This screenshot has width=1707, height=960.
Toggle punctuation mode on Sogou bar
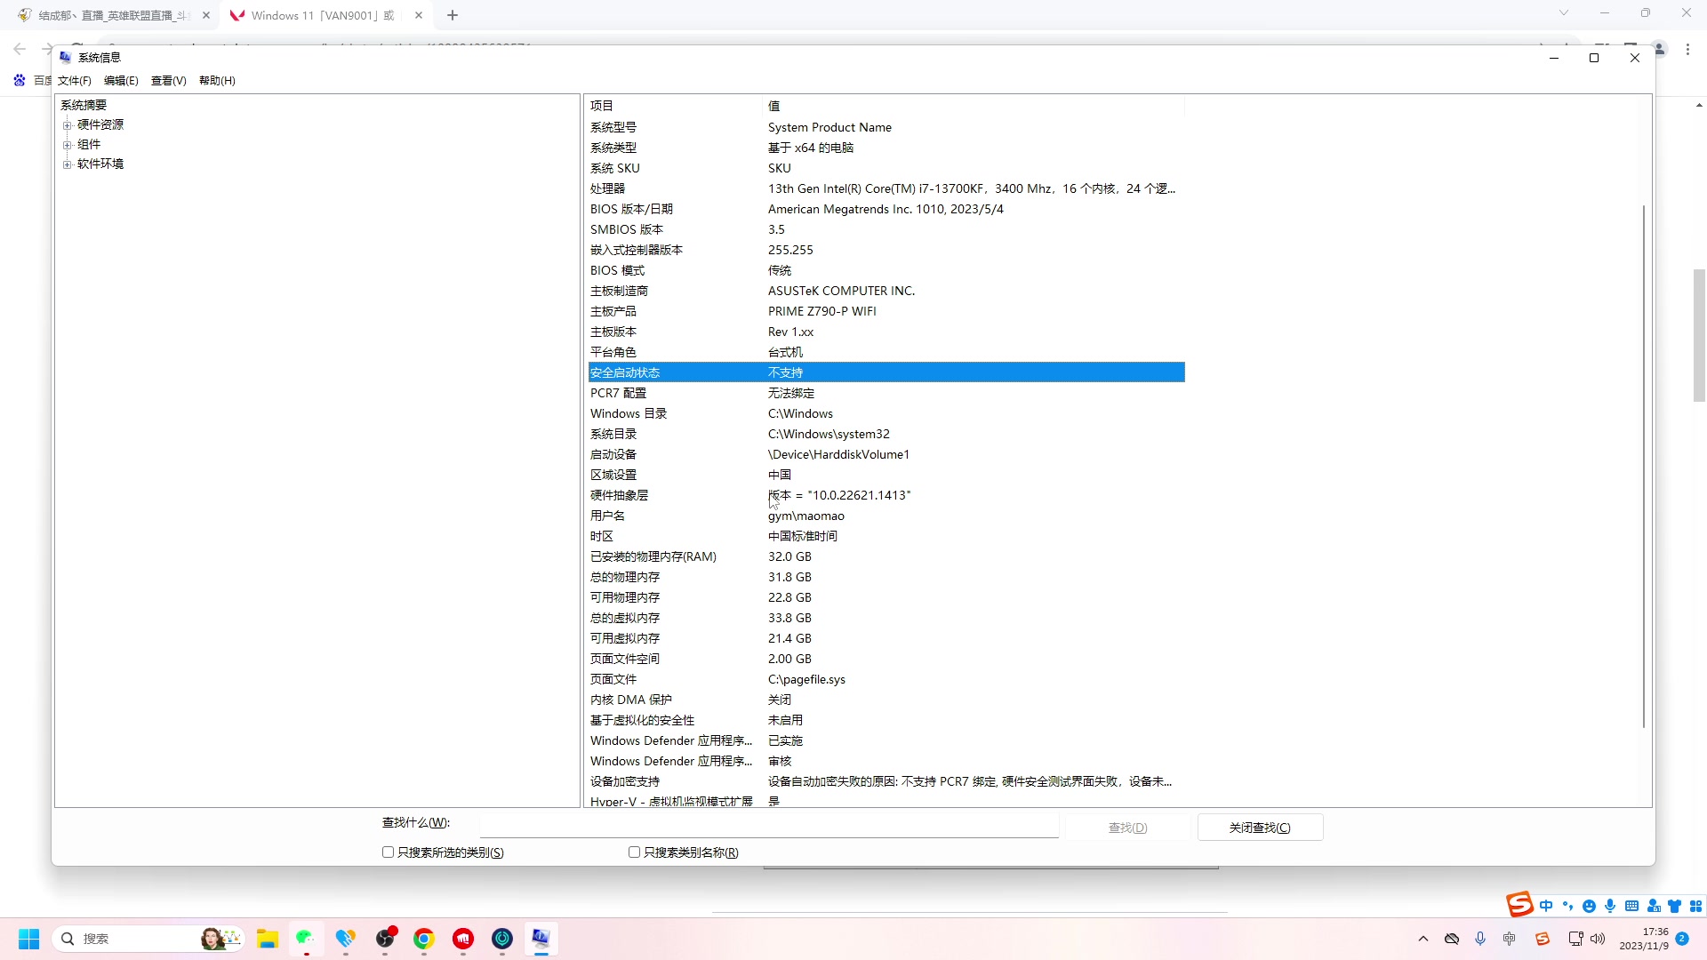click(x=1567, y=906)
